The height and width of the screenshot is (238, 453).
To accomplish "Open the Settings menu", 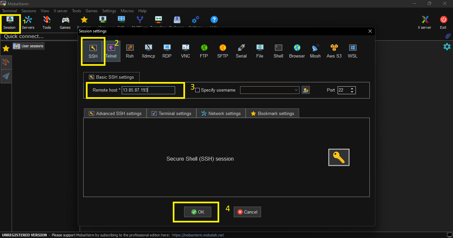I will pyautogui.click(x=109, y=11).
